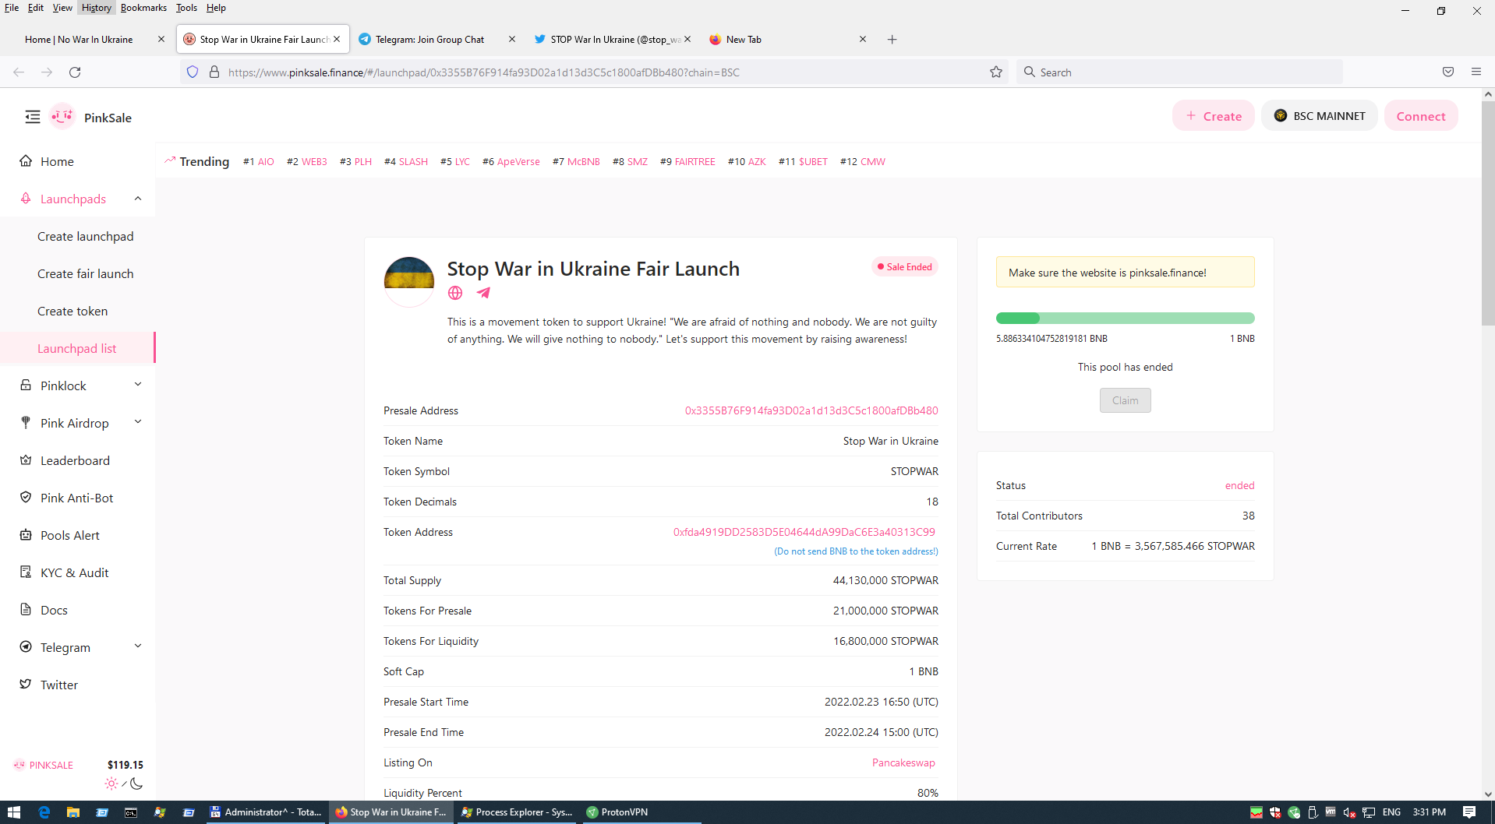This screenshot has width=1495, height=824.
Task: Bookmark this page with the star icon
Action: tap(995, 72)
